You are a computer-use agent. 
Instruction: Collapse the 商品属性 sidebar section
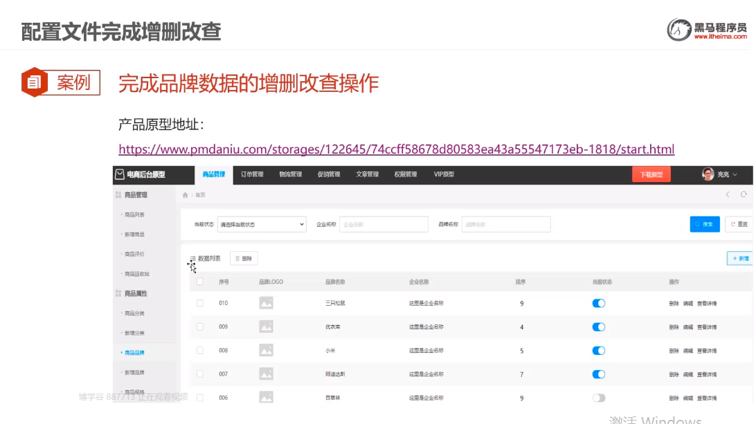136,293
